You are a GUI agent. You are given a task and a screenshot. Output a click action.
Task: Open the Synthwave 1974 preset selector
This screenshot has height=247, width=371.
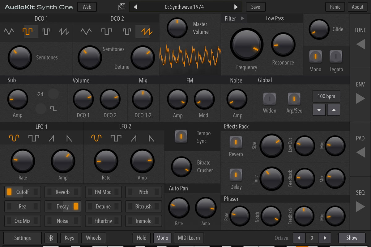(186, 7)
